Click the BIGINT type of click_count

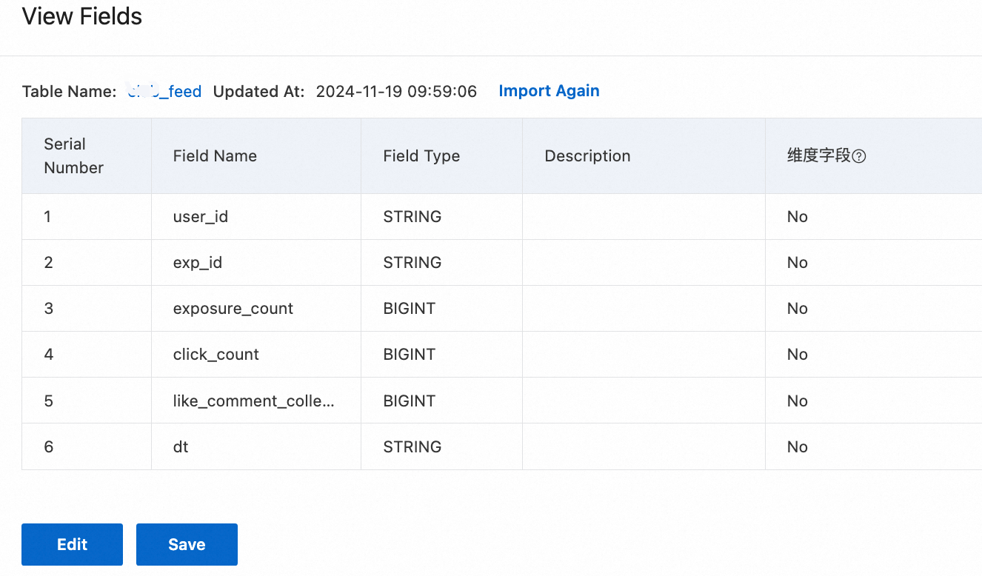409,355
